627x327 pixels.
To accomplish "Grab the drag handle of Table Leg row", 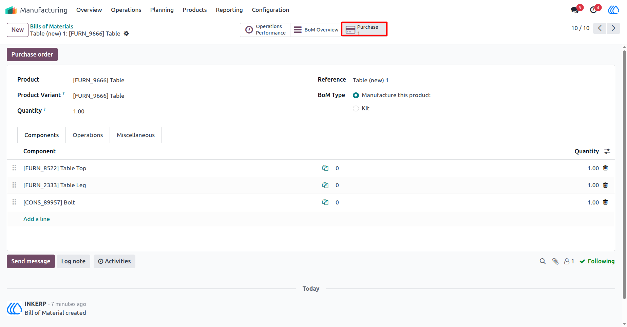I will [x=14, y=185].
